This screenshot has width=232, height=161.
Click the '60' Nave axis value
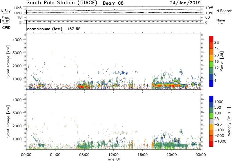(207, 17)
